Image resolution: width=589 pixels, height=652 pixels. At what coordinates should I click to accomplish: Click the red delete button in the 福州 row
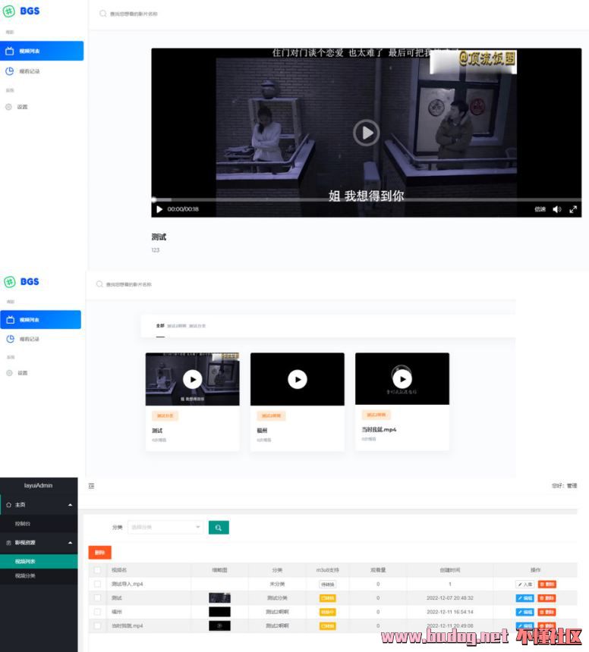[547, 612]
